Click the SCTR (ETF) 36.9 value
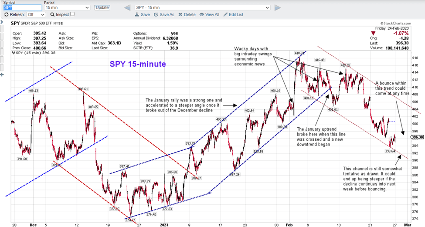Viewport: 425px width, 227px height. pos(174,48)
